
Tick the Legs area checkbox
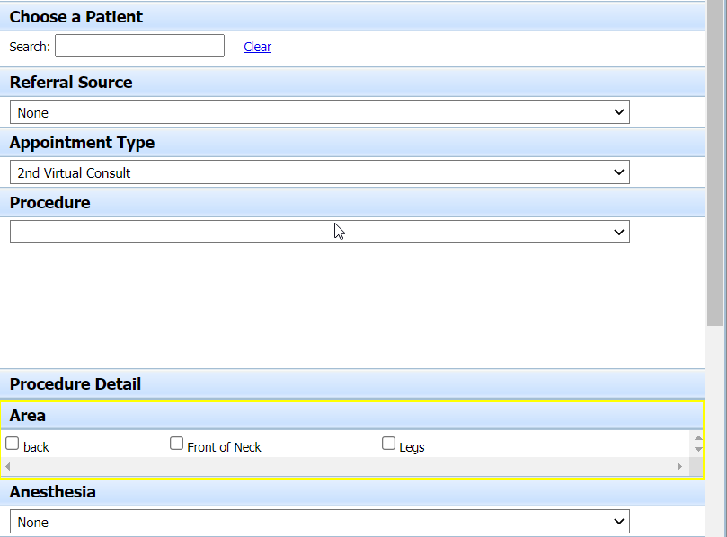(x=388, y=444)
